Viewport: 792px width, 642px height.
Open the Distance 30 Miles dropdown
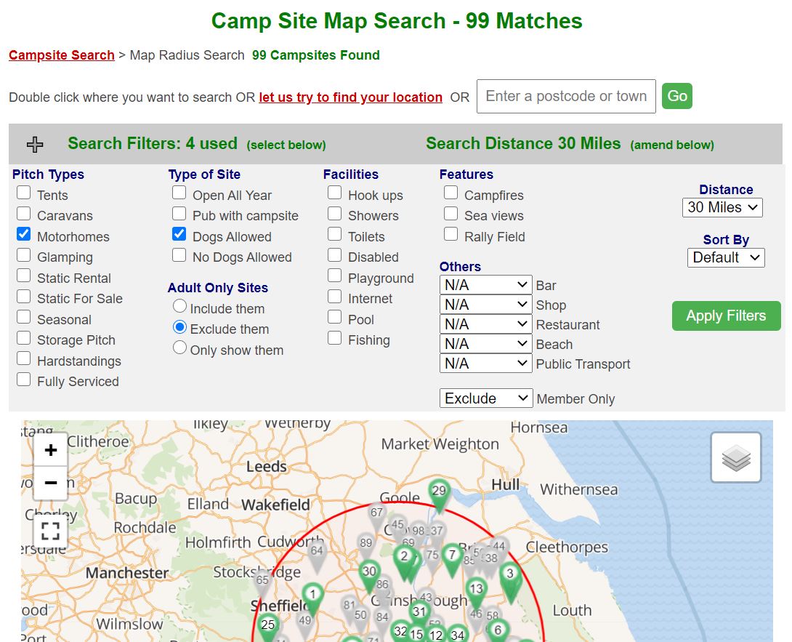coord(722,207)
